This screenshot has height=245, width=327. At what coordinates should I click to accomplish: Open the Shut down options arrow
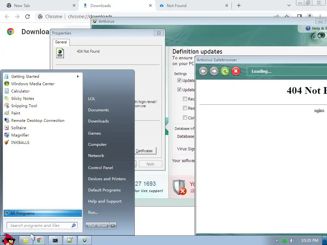(113, 226)
